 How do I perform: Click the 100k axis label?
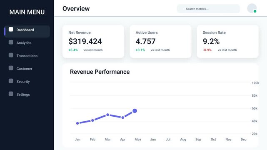(255, 83)
